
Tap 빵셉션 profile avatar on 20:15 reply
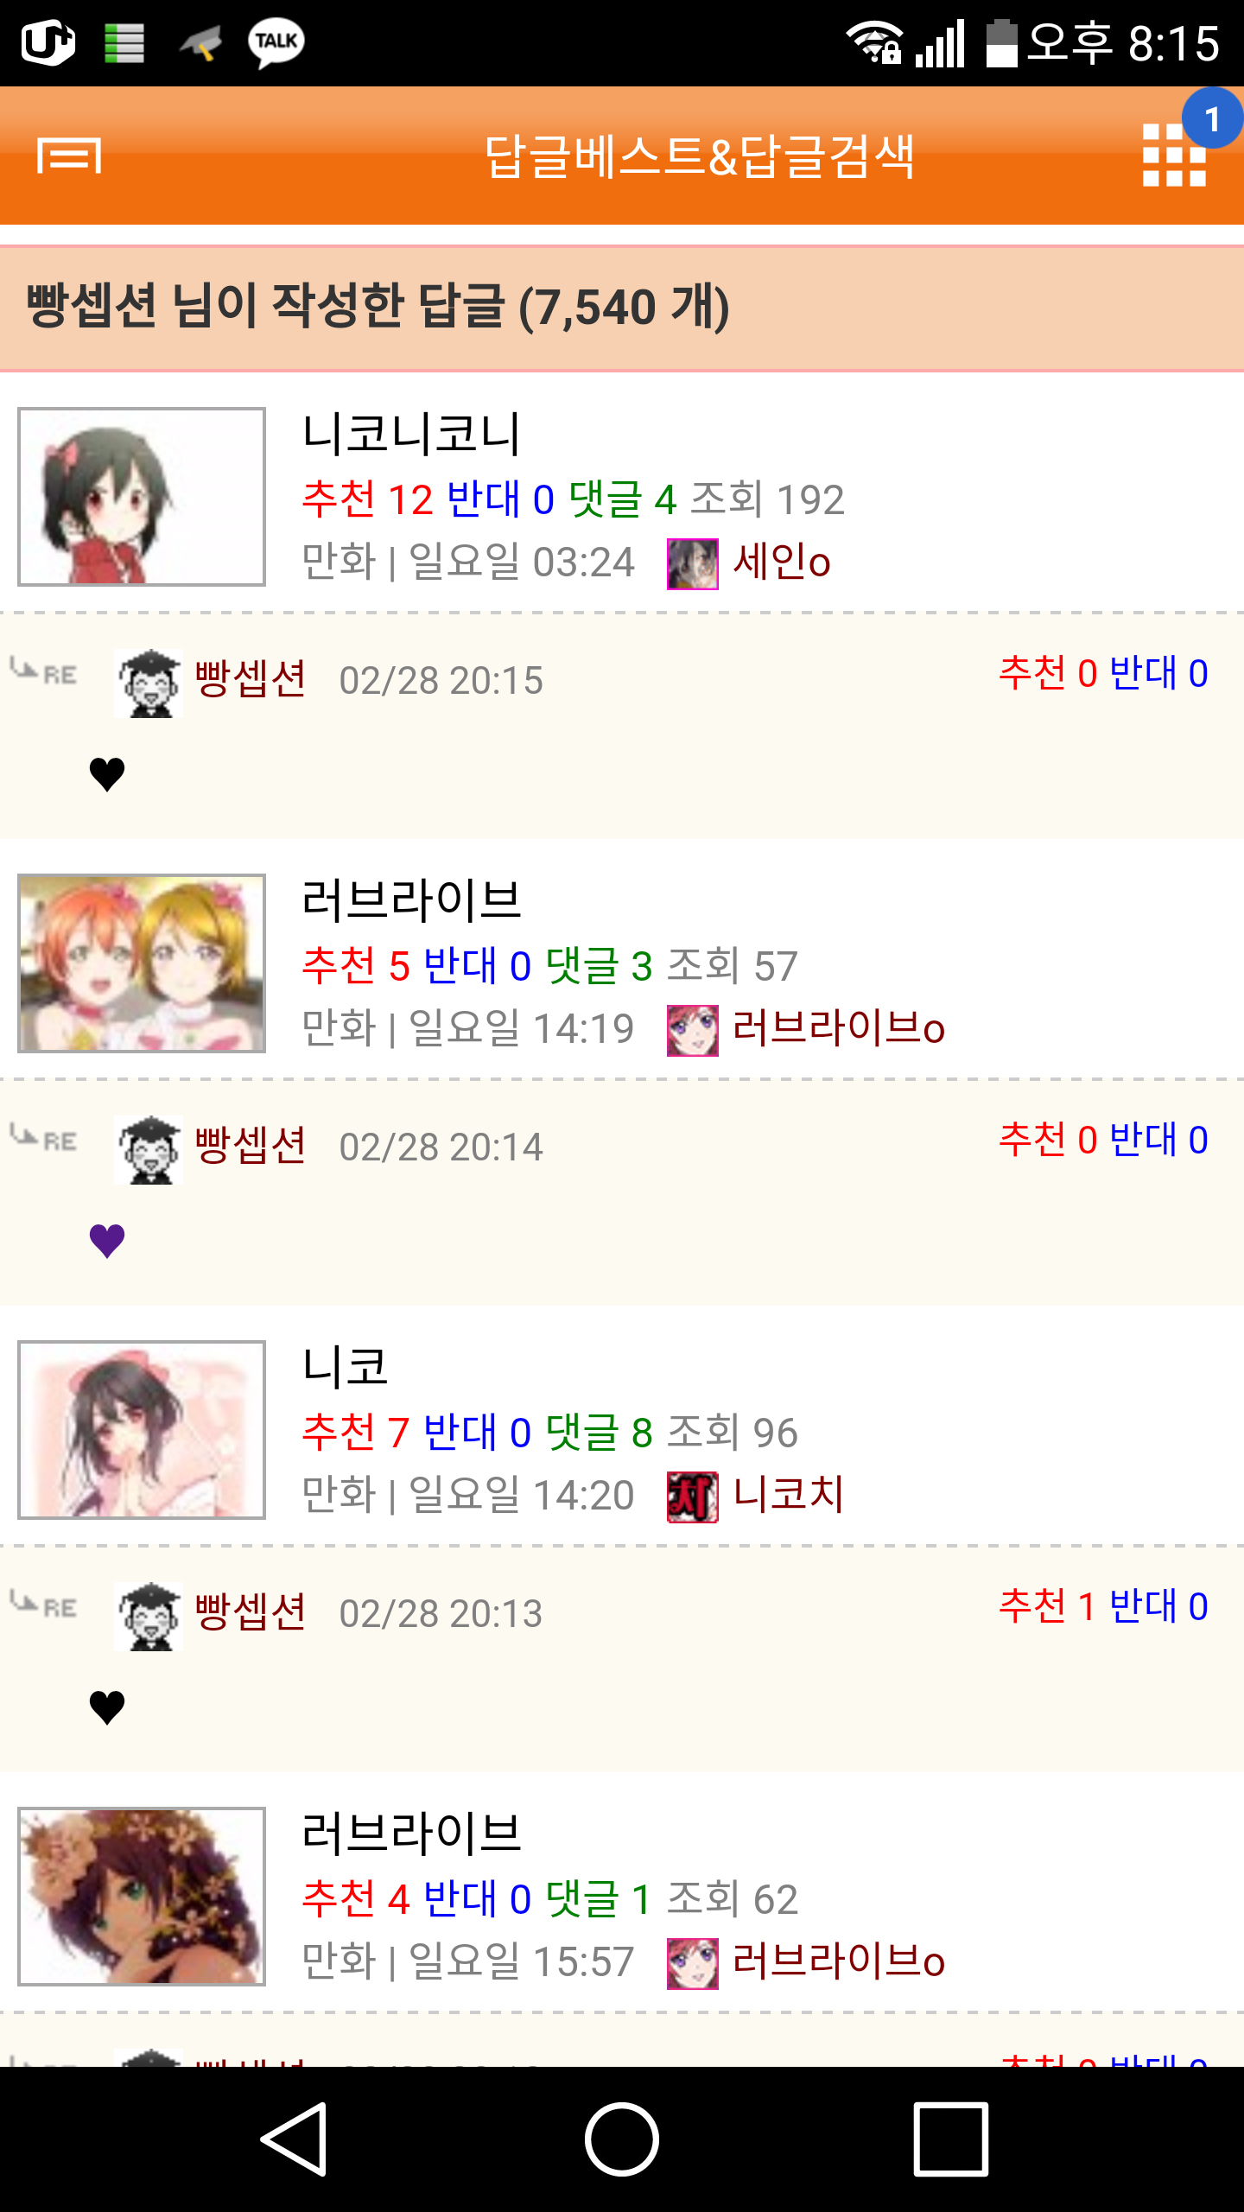[149, 683]
